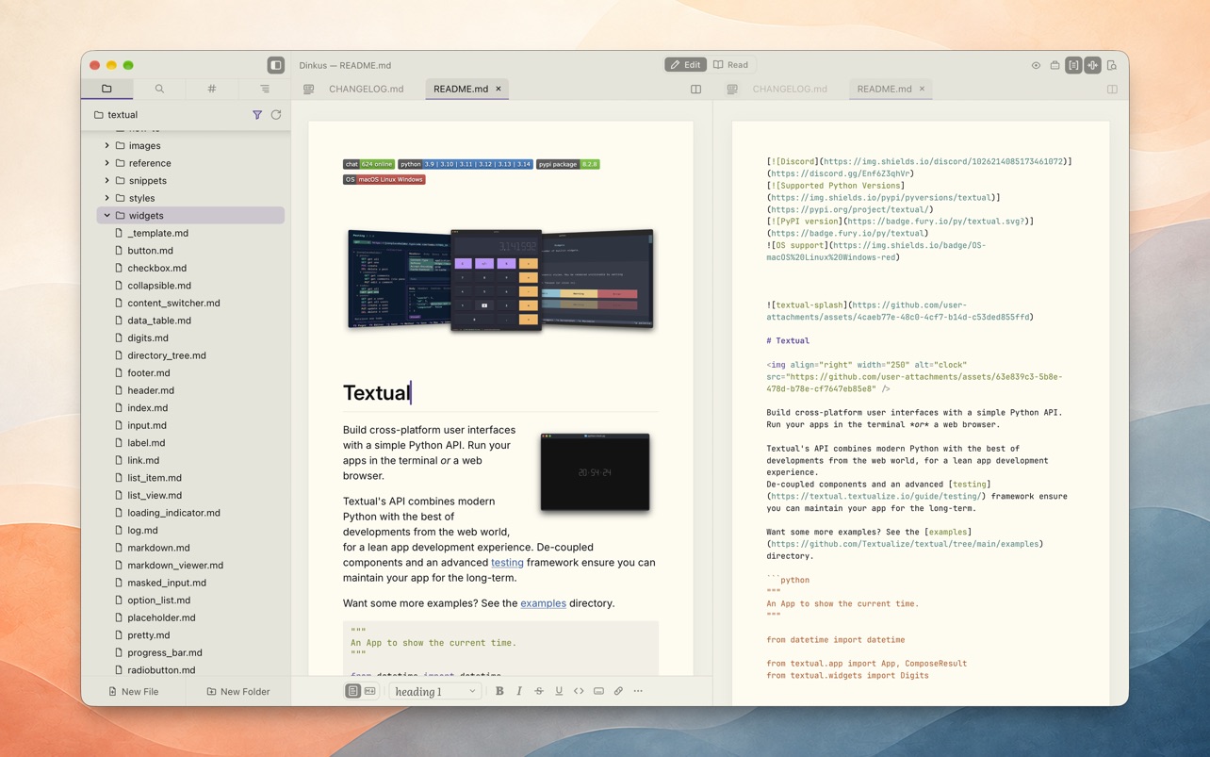Collapse the widgets folder

[107, 216]
